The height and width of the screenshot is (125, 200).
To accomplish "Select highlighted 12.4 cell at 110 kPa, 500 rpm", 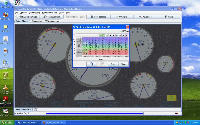I will click(x=85, y=43).
